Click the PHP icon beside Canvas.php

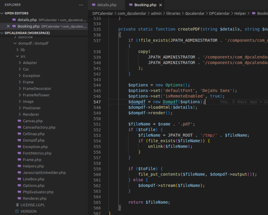(x=19, y=121)
